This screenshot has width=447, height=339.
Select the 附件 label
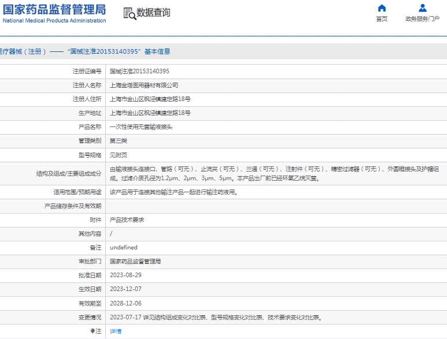(95, 219)
